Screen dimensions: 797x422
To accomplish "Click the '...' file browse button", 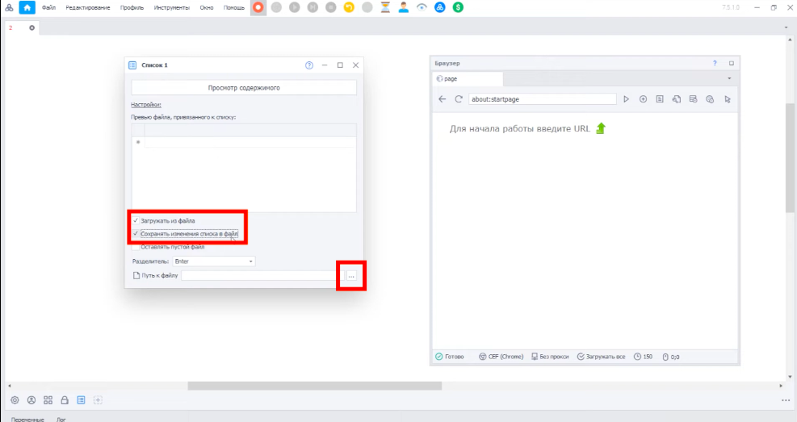I will 351,276.
